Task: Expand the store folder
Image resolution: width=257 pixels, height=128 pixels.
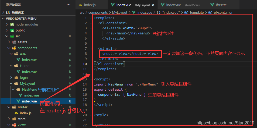Action: 9,119
